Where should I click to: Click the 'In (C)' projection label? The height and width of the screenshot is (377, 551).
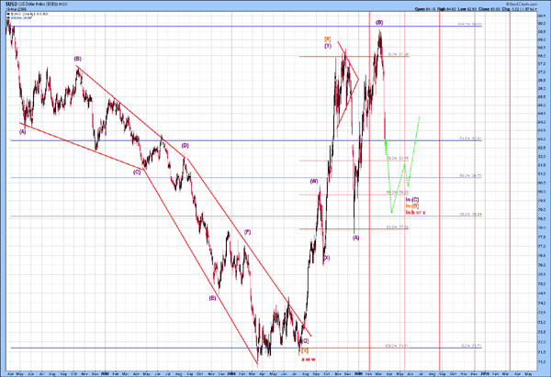click(x=412, y=199)
